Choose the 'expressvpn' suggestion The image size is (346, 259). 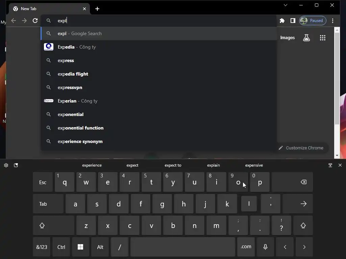159,87
